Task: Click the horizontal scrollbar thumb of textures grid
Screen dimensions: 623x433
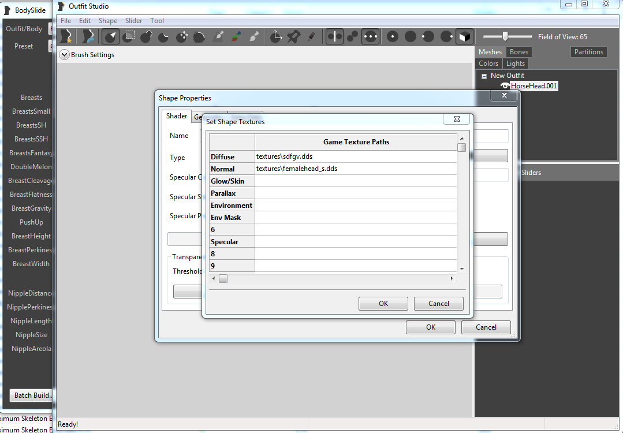Action: 223,278
